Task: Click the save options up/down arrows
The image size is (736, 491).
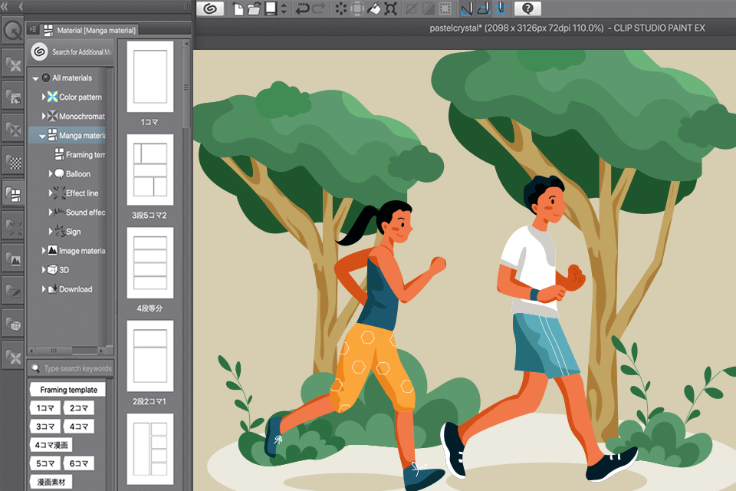Action: (284, 9)
